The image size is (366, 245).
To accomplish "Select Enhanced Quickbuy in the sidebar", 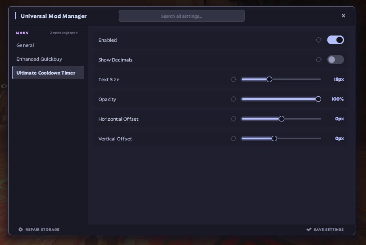I will coord(48,59).
